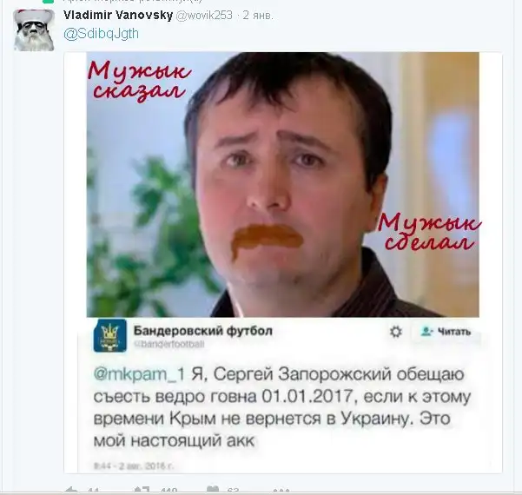Click the Vladimir Vanovsky name link
The image size is (522, 495).
coord(118,15)
